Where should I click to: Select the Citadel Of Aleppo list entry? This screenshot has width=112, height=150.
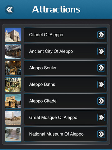(x=66, y=35)
